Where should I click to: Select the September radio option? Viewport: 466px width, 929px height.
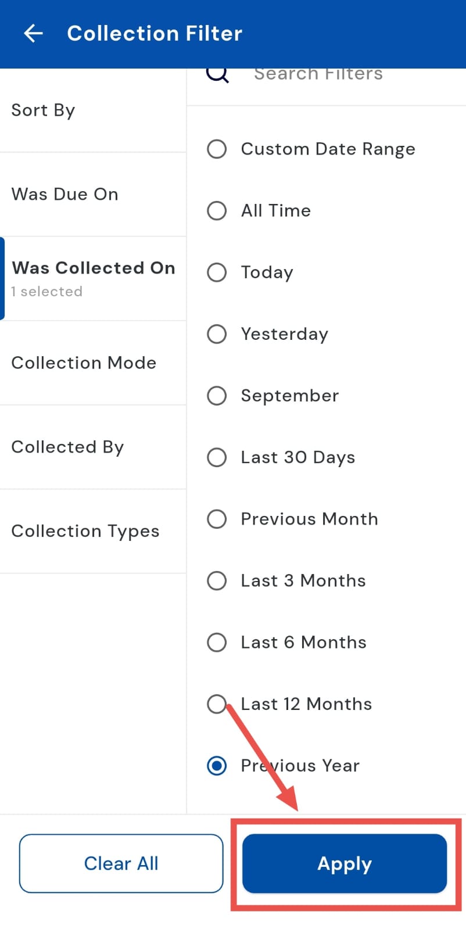tap(217, 396)
